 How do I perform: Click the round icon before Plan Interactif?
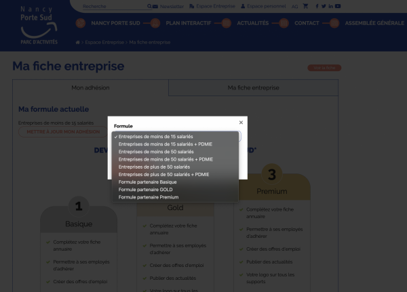click(155, 23)
